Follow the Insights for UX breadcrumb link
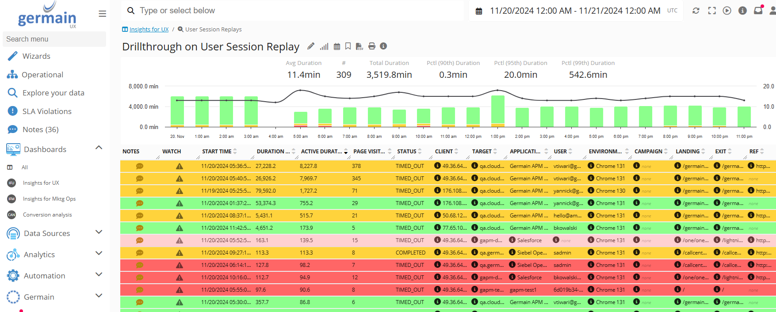The height and width of the screenshot is (312, 776). 149,29
